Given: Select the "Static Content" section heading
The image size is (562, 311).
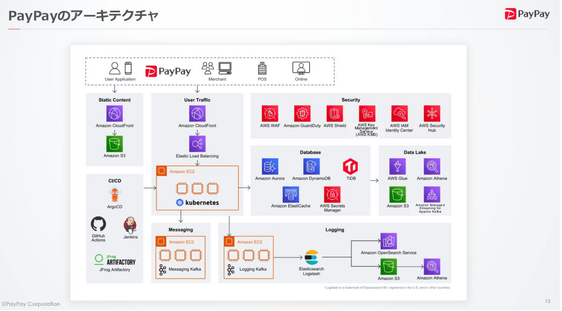Looking at the screenshot, I should (115, 100).
